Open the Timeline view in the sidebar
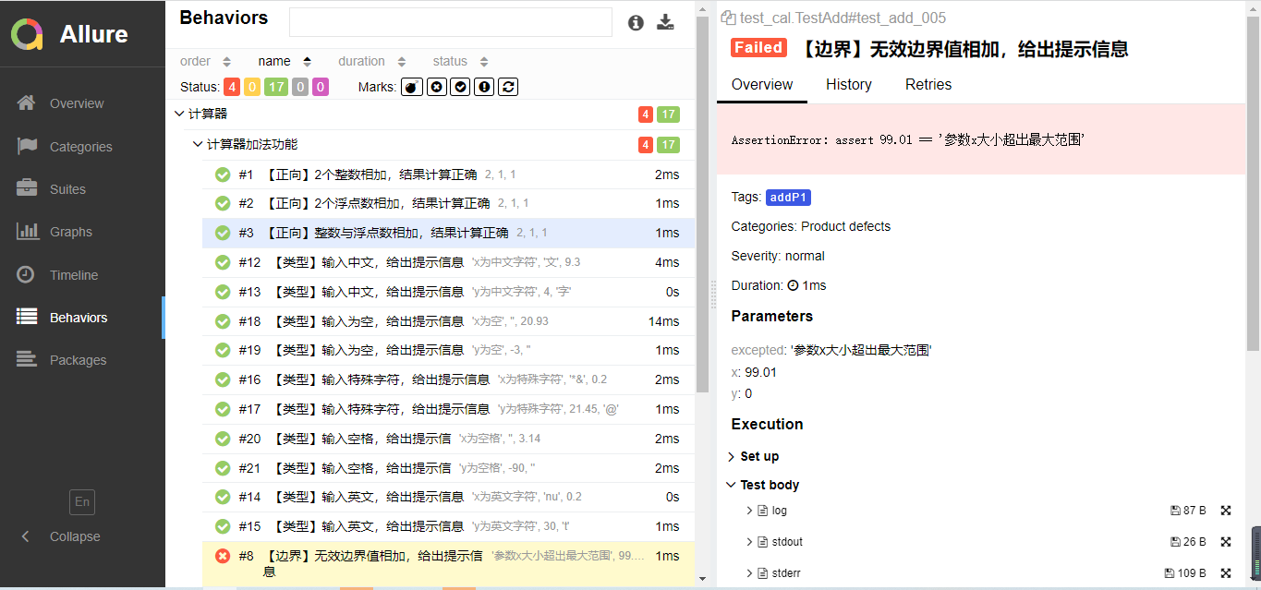 (x=73, y=275)
